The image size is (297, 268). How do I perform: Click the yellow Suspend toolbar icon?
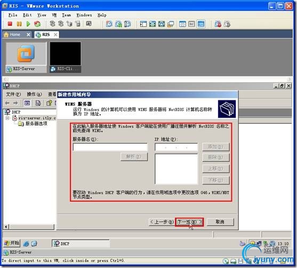(19, 24)
